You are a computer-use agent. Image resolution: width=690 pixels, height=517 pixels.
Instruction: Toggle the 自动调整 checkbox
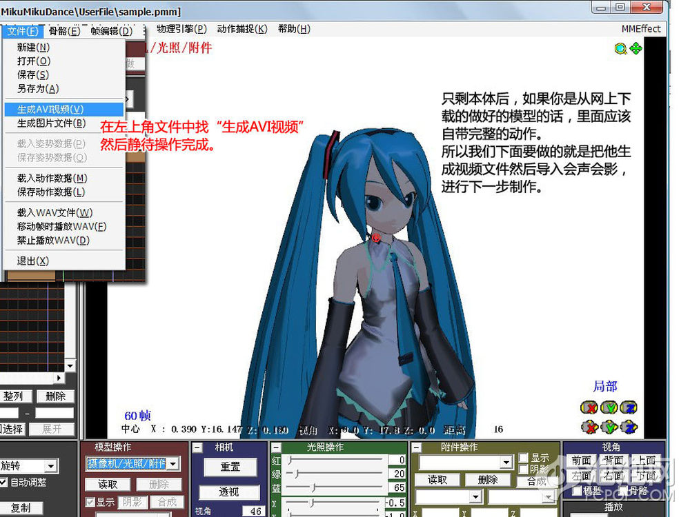[x=3, y=483]
